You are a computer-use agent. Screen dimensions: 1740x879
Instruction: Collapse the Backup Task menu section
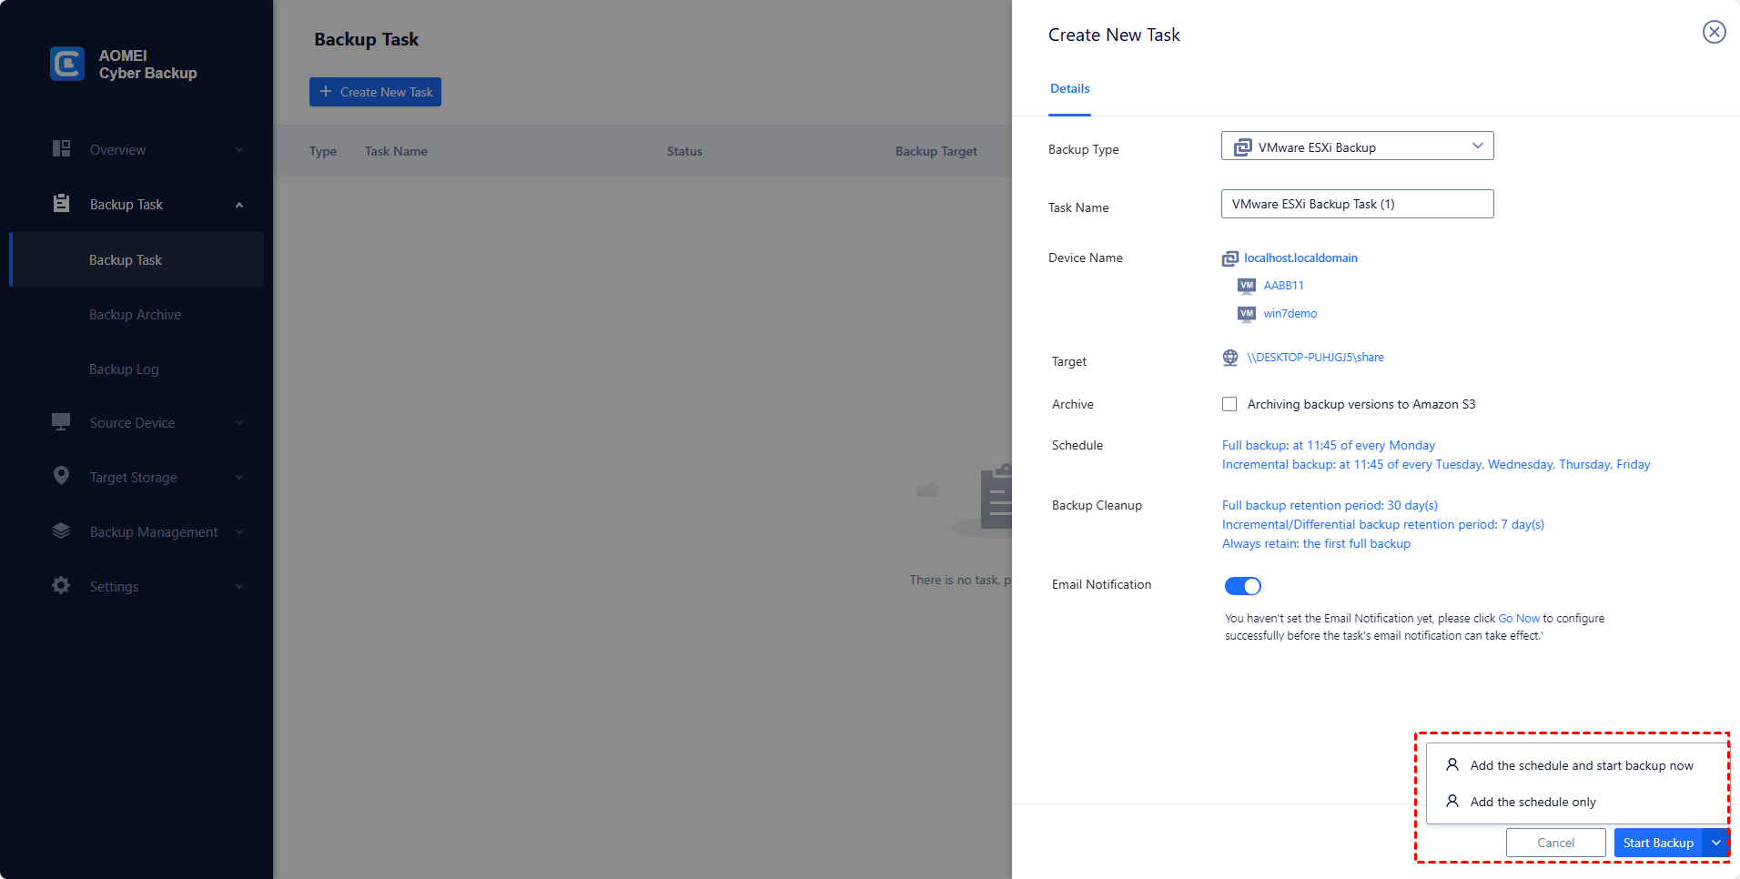(239, 205)
